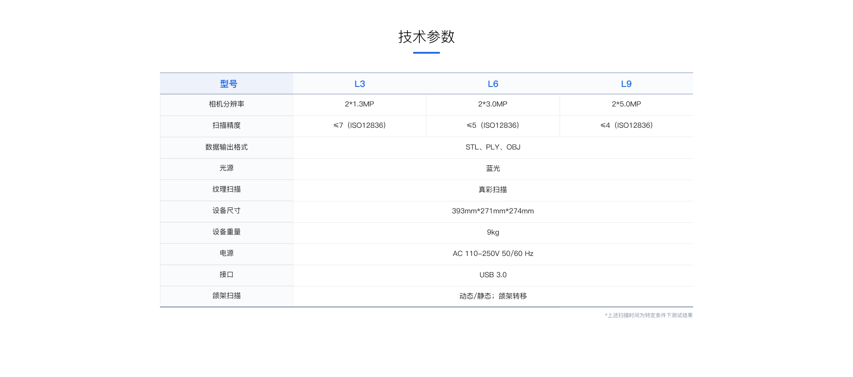Click the L9 model column header

(x=626, y=84)
